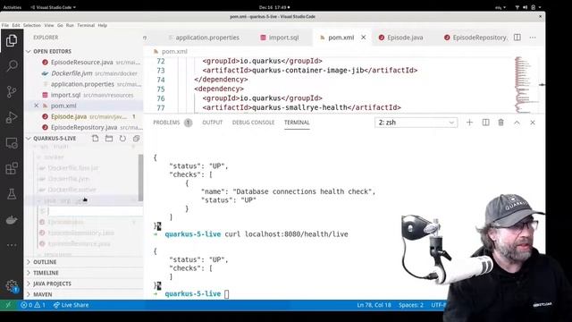
Task: Click Ln 78, Col 18 in status bar
Action: click(x=374, y=305)
